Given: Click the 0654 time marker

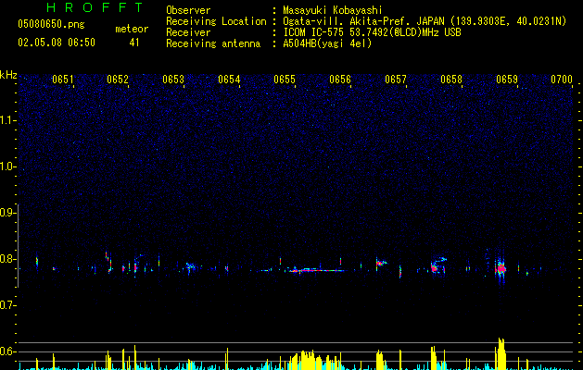Looking at the screenshot, I should [229, 80].
